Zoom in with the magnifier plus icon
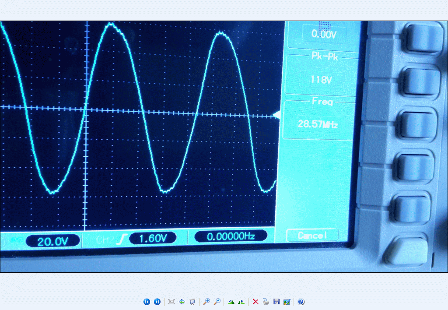This screenshot has width=448, height=310. click(206, 302)
